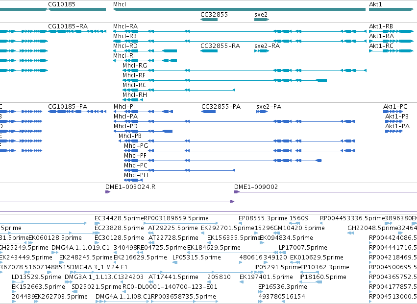The image size is (417, 304).
Task: Click the LP17007.5prime EST label
Action: (x=303, y=248)
